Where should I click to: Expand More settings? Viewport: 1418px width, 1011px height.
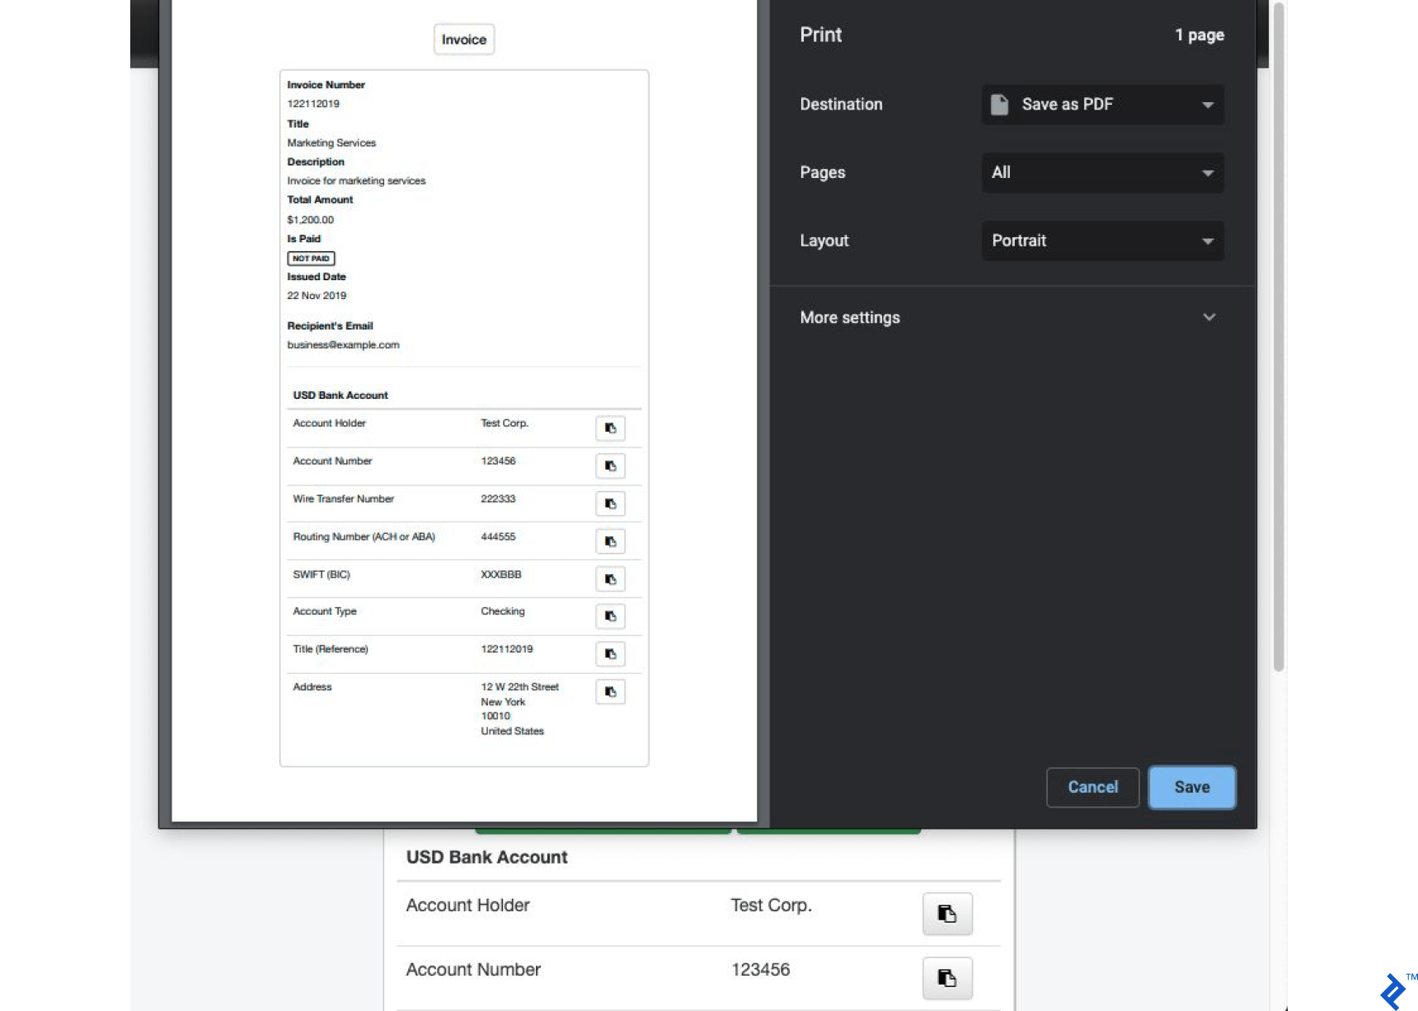click(x=1011, y=317)
